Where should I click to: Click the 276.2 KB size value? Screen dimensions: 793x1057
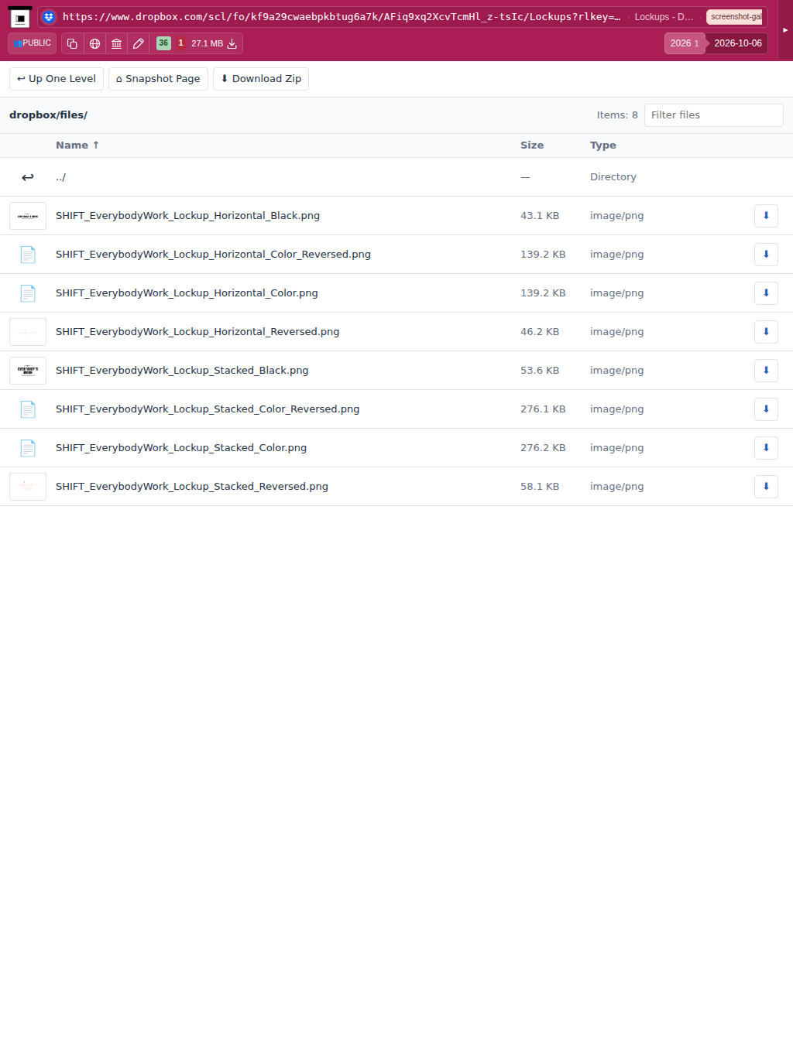[543, 448]
